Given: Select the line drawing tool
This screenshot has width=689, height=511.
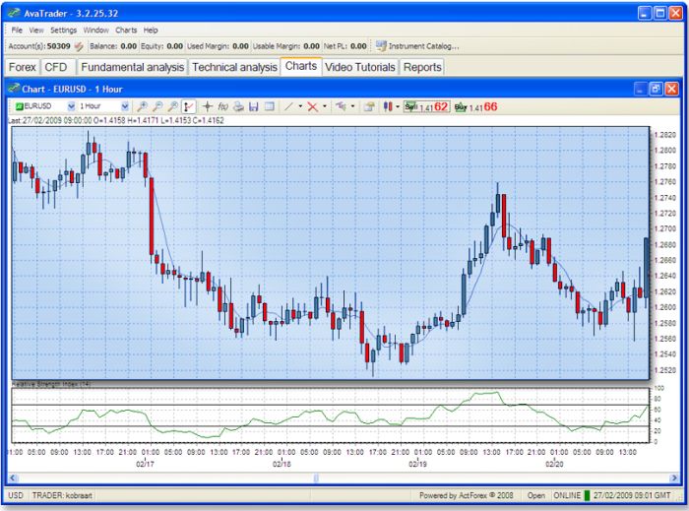Looking at the screenshot, I should coord(289,106).
